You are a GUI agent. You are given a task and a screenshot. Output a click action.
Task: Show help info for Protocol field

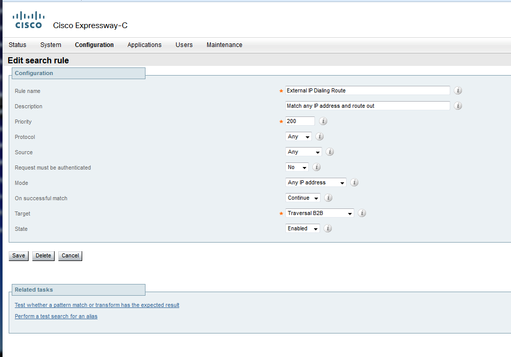tap(320, 137)
